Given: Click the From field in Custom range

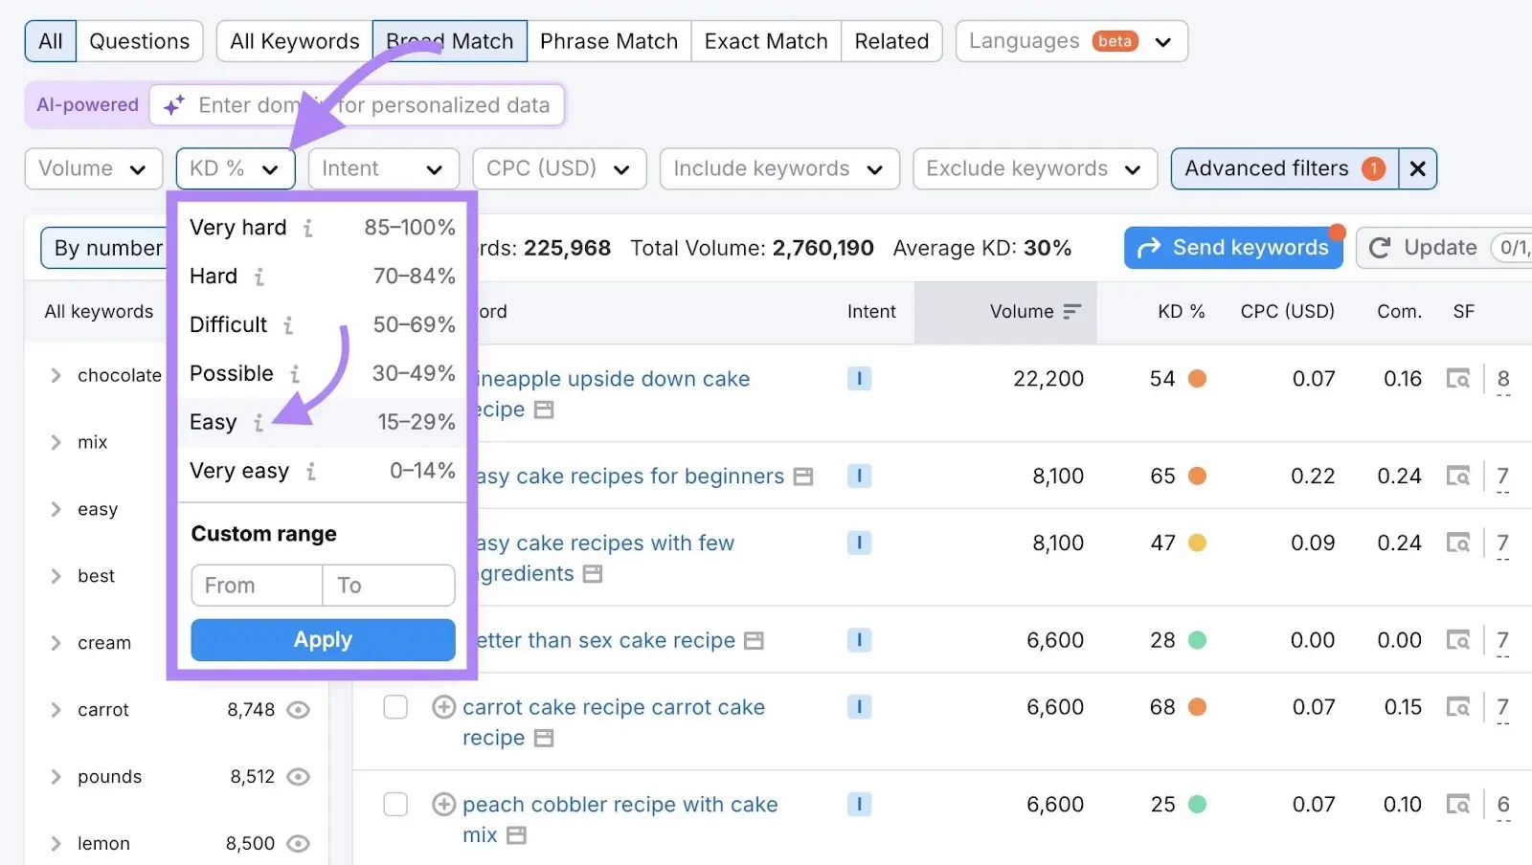Looking at the screenshot, I should pyautogui.click(x=255, y=585).
